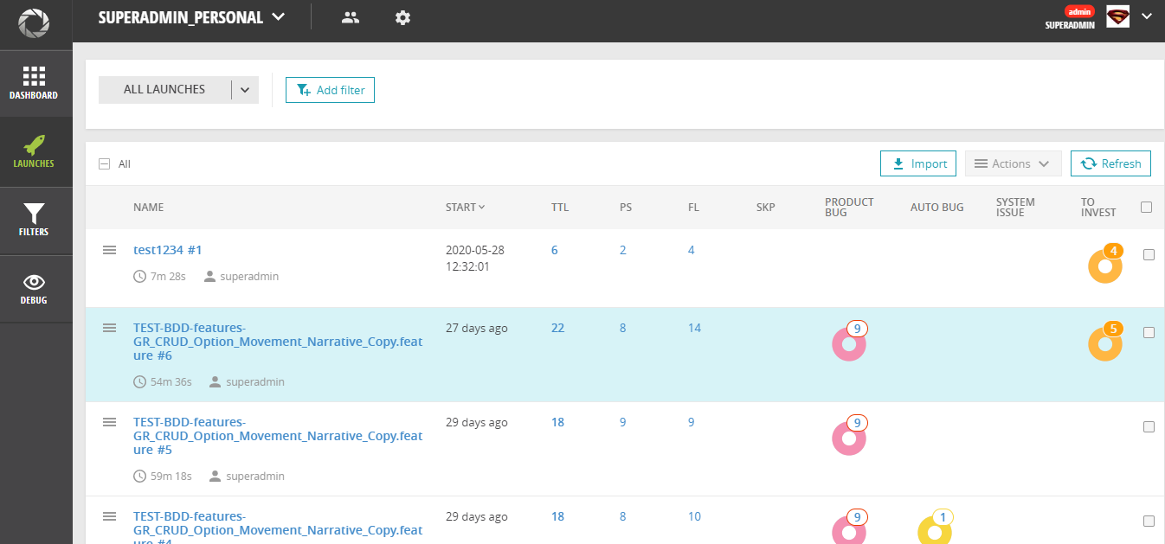Image resolution: width=1165 pixels, height=544 pixels.
Task: Click the AUTO BUG column header
Action: tap(937, 208)
